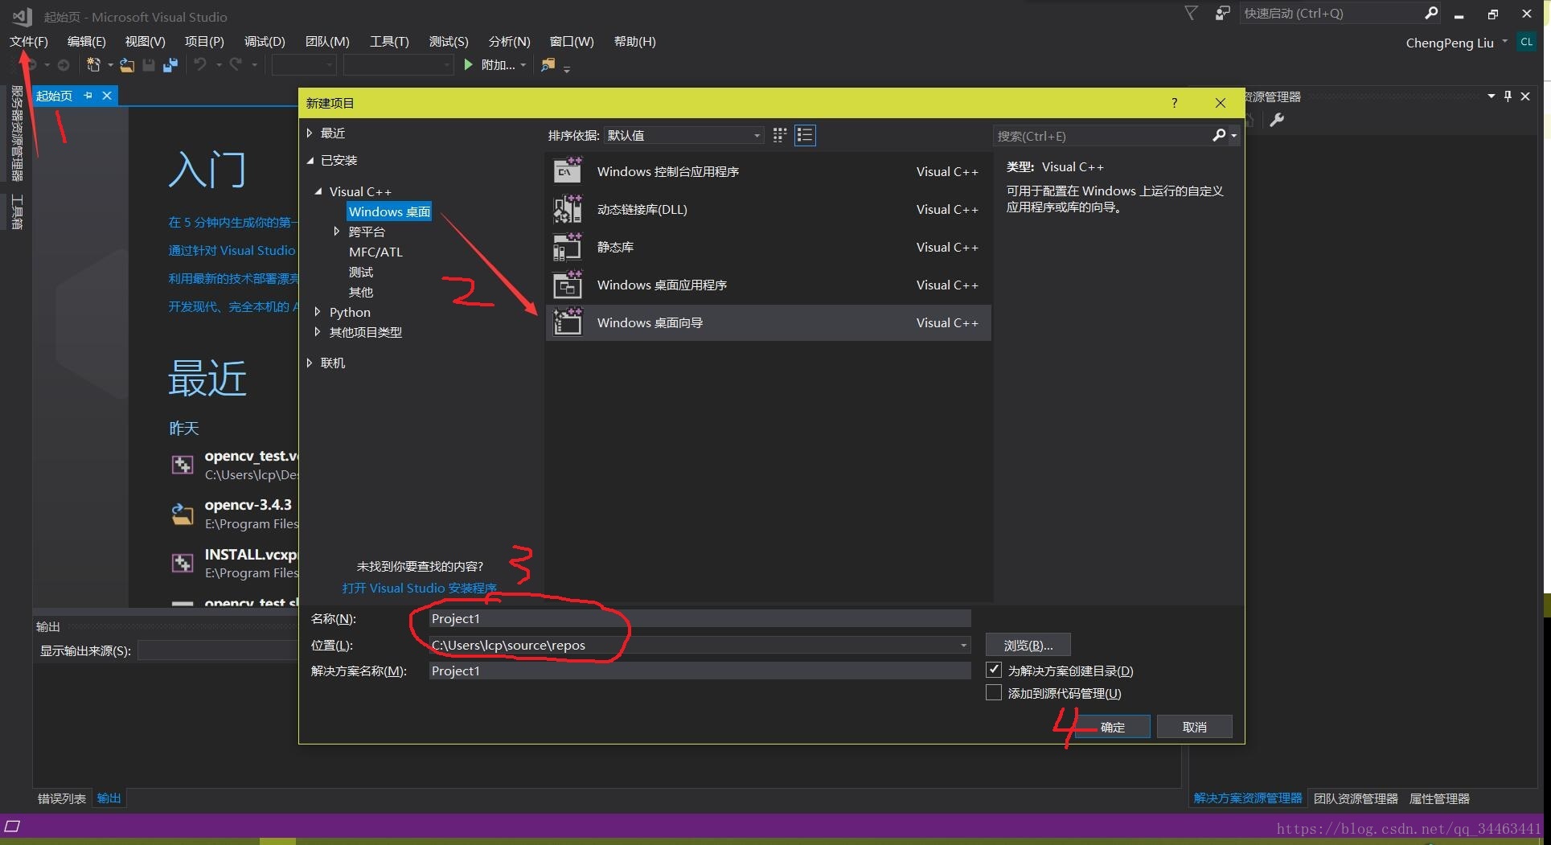The height and width of the screenshot is (845, 1551).
Task: Close the Start Page tab
Action: pos(107,96)
